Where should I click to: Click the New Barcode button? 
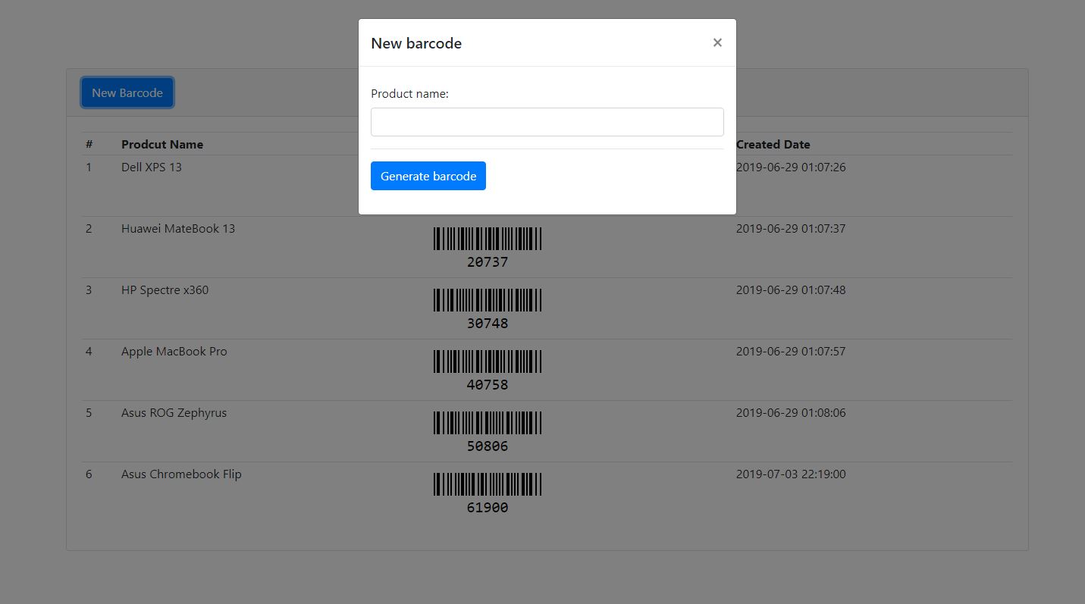pyautogui.click(x=127, y=92)
